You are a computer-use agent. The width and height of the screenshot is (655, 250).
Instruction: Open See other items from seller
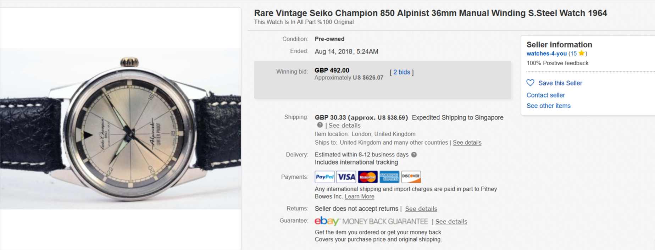click(549, 106)
